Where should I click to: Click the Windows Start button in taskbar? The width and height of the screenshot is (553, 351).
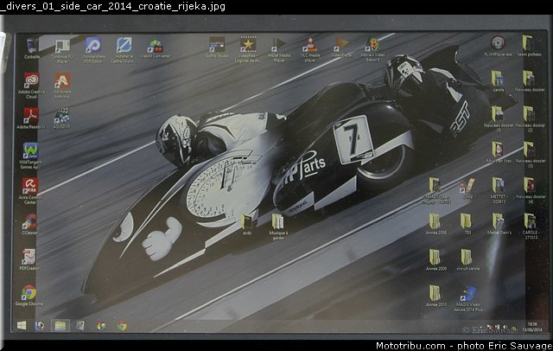(x=22, y=325)
